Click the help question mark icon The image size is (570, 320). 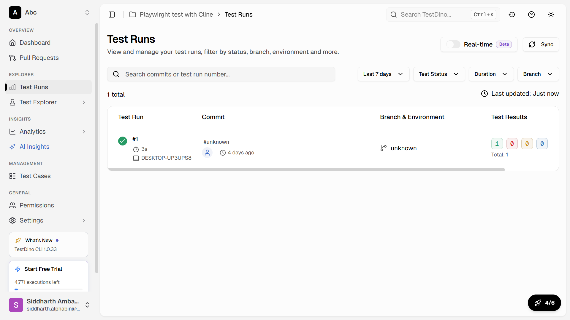(531, 15)
